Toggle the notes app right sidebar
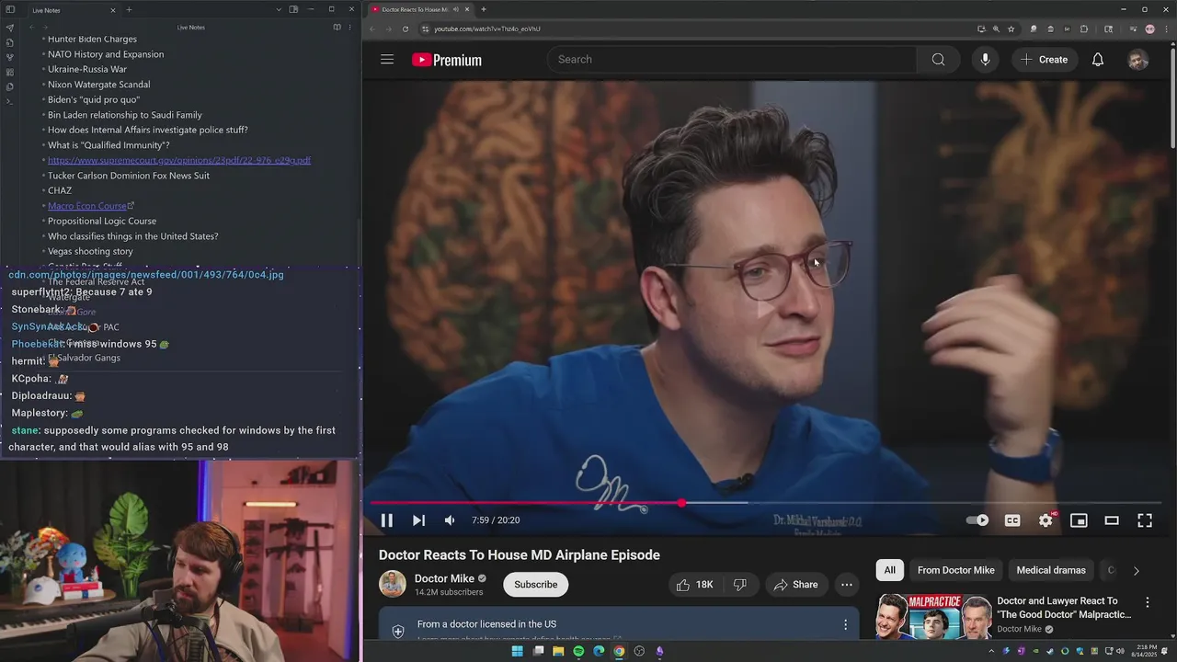This screenshot has width=1177, height=662. 293,9
